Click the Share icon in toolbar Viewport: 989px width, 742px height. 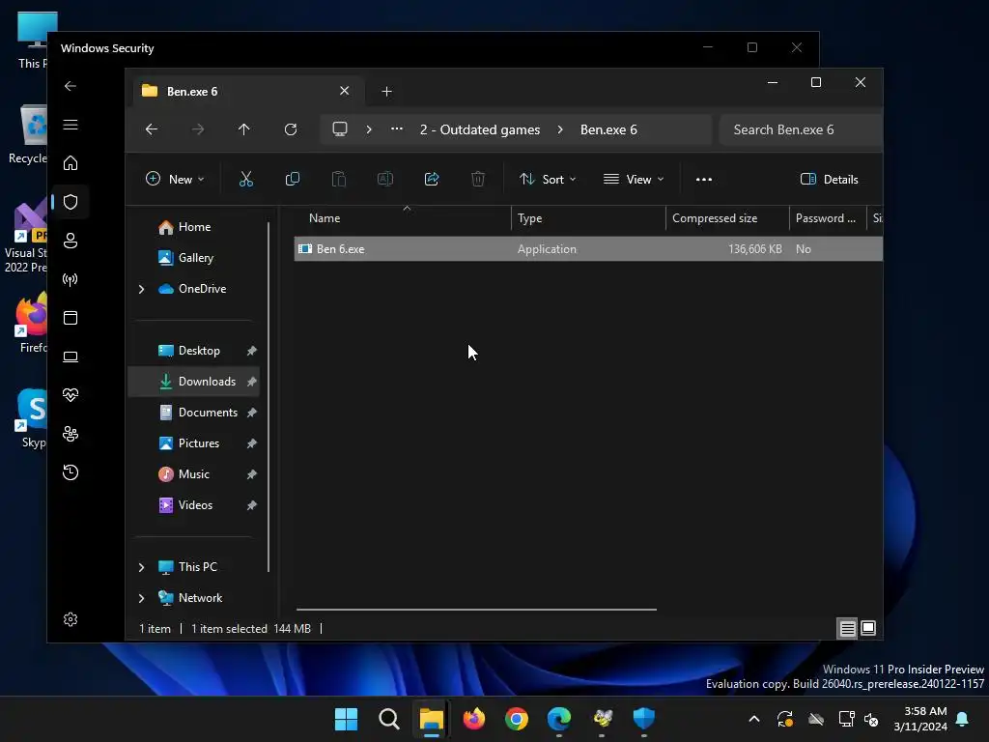pos(432,179)
